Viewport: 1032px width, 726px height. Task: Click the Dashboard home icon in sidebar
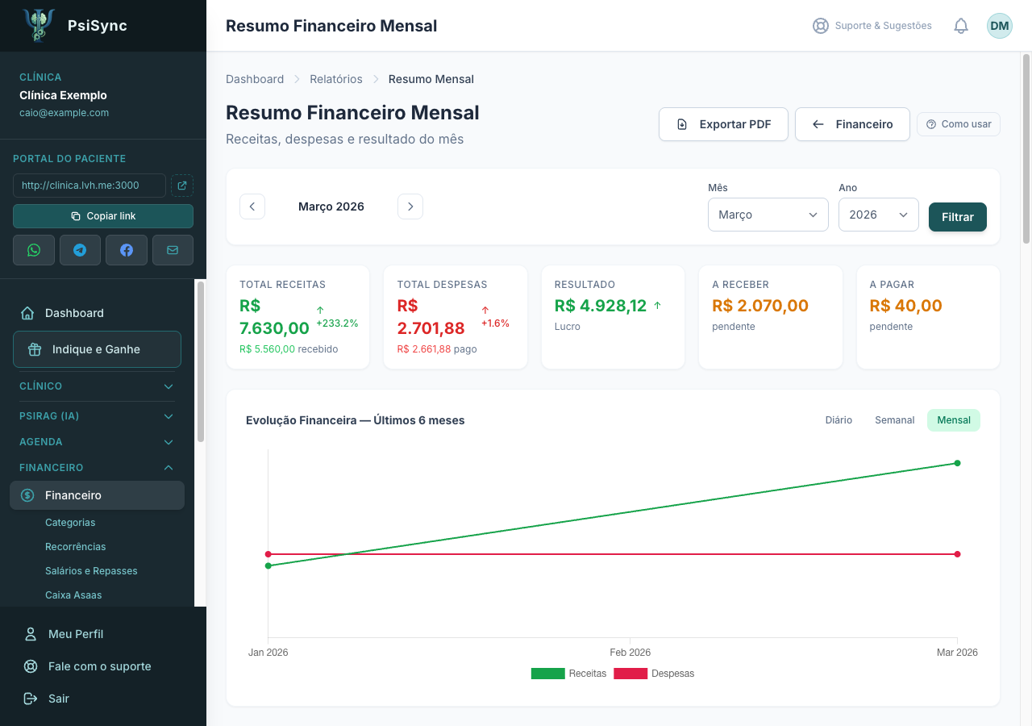click(x=27, y=313)
